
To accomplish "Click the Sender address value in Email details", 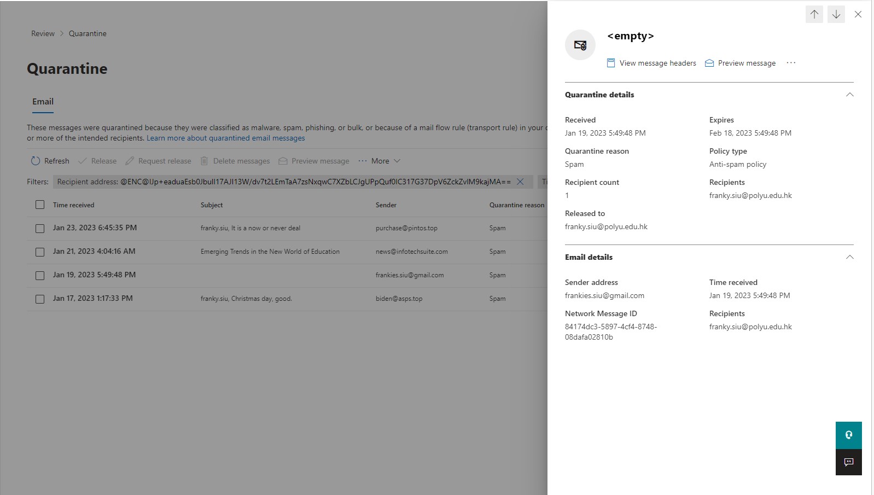I will point(604,295).
